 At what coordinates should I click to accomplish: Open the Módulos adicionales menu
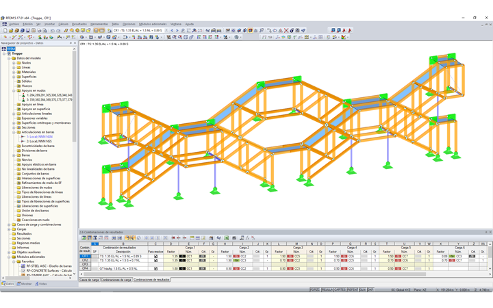(x=153, y=24)
